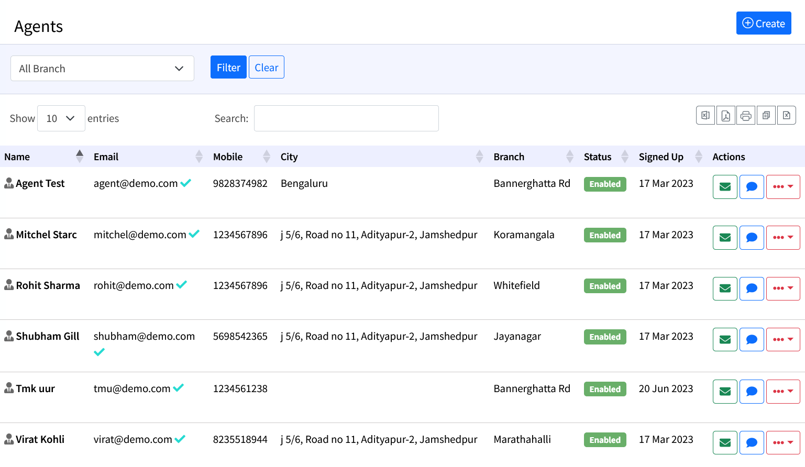Copy table data to clipboard
This screenshot has height=467, width=805.
(x=766, y=115)
